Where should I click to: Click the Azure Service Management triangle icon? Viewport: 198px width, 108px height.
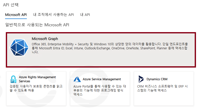click(x=77, y=79)
